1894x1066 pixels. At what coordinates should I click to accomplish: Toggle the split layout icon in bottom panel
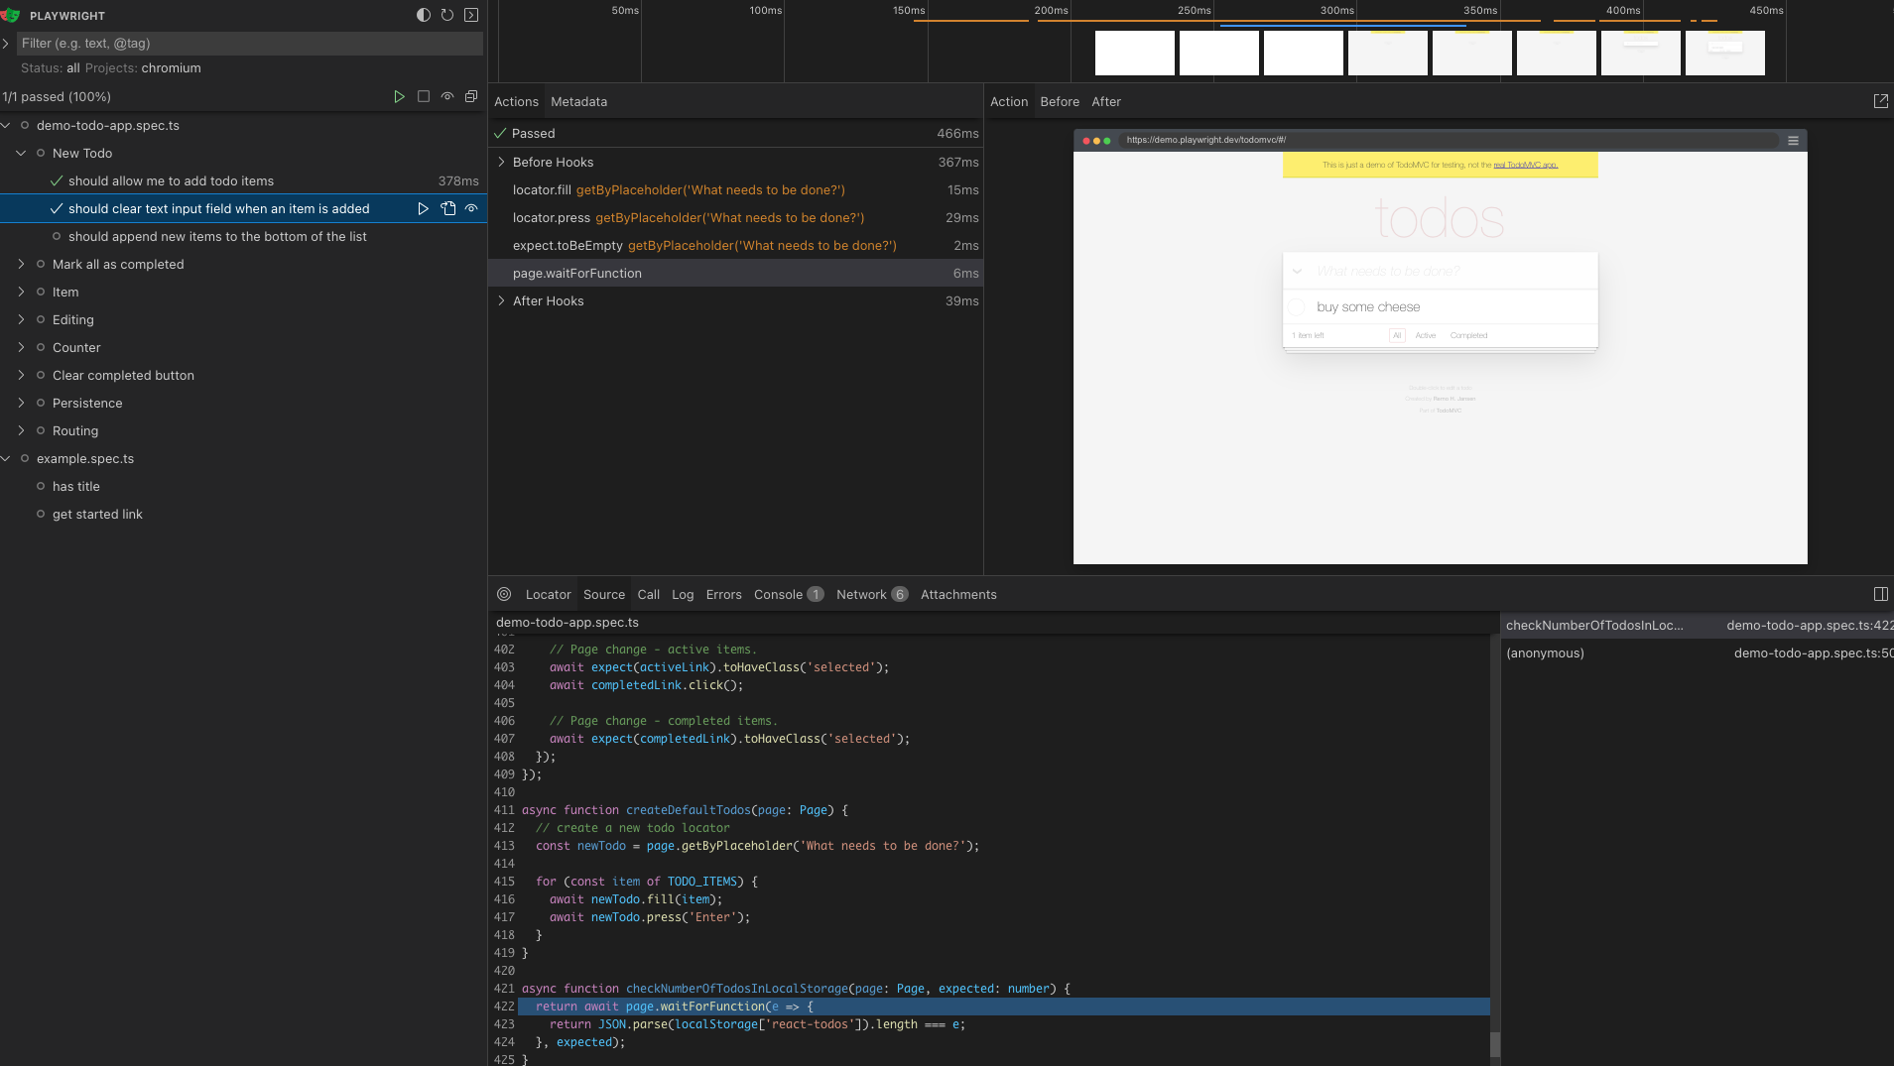[1880, 594]
